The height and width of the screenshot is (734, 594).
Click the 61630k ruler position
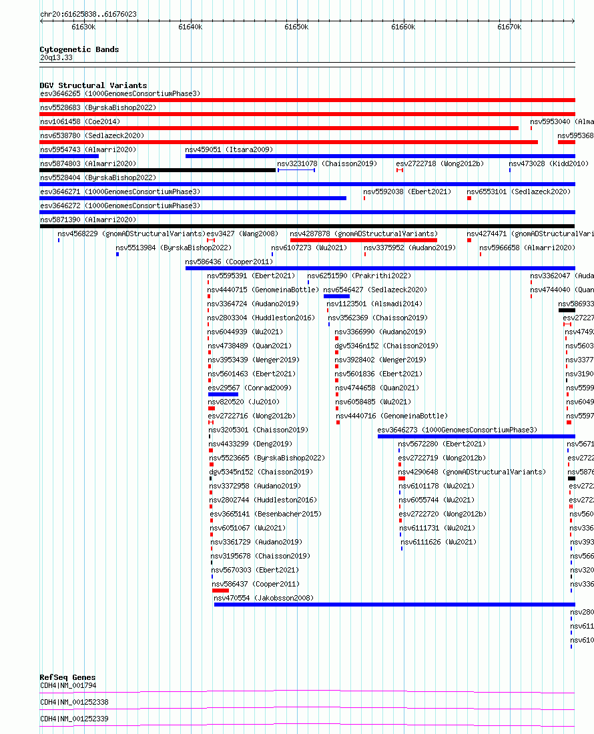pos(84,27)
